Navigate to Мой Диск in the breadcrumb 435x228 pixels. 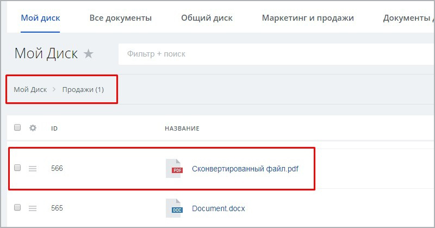click(x=30, y=89)
